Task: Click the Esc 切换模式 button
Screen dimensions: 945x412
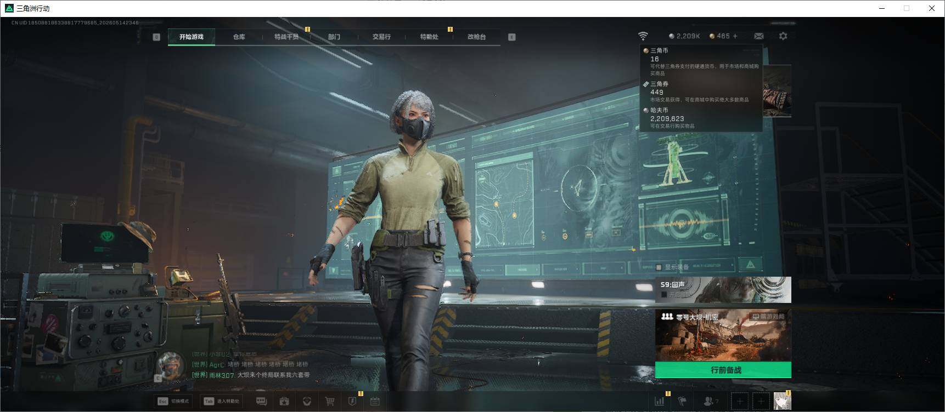Action: click(173, 401)
